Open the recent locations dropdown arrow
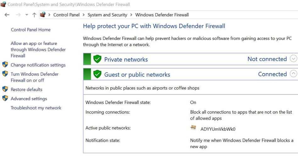The height and width of the screenshot is (157, 298). [x=27, y=15]
